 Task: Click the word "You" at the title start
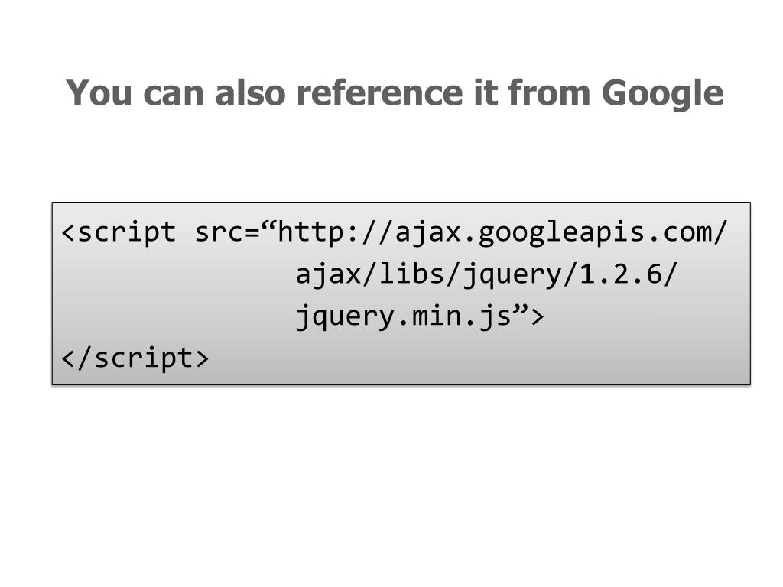pos(99,93)
